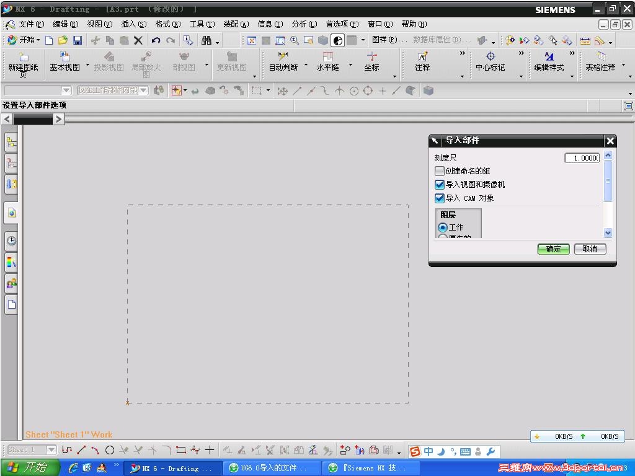This screenshot has width=635, height=476.
Task: Select the Zoom magnifier icon
Action: click(295, 40)
